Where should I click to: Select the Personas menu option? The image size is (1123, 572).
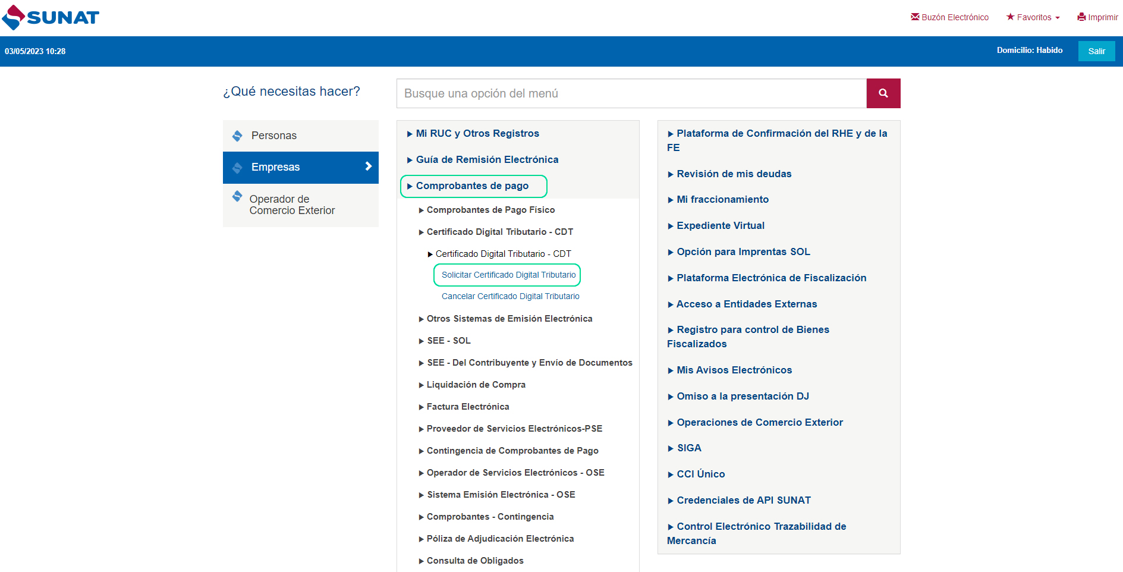tap(273, 136)
